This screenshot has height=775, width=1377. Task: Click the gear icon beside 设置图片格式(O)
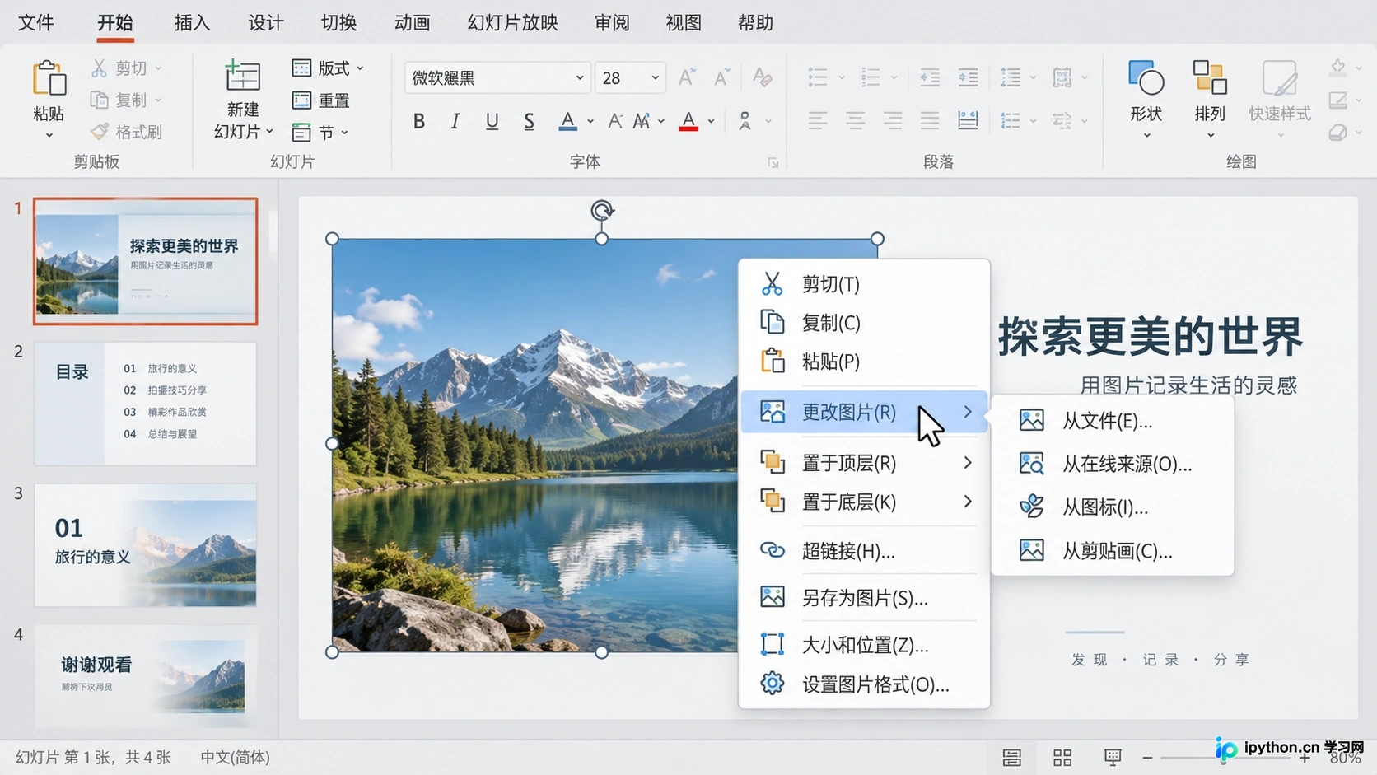772,684
